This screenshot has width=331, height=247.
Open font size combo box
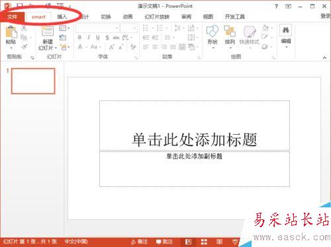tap(128, 28)
